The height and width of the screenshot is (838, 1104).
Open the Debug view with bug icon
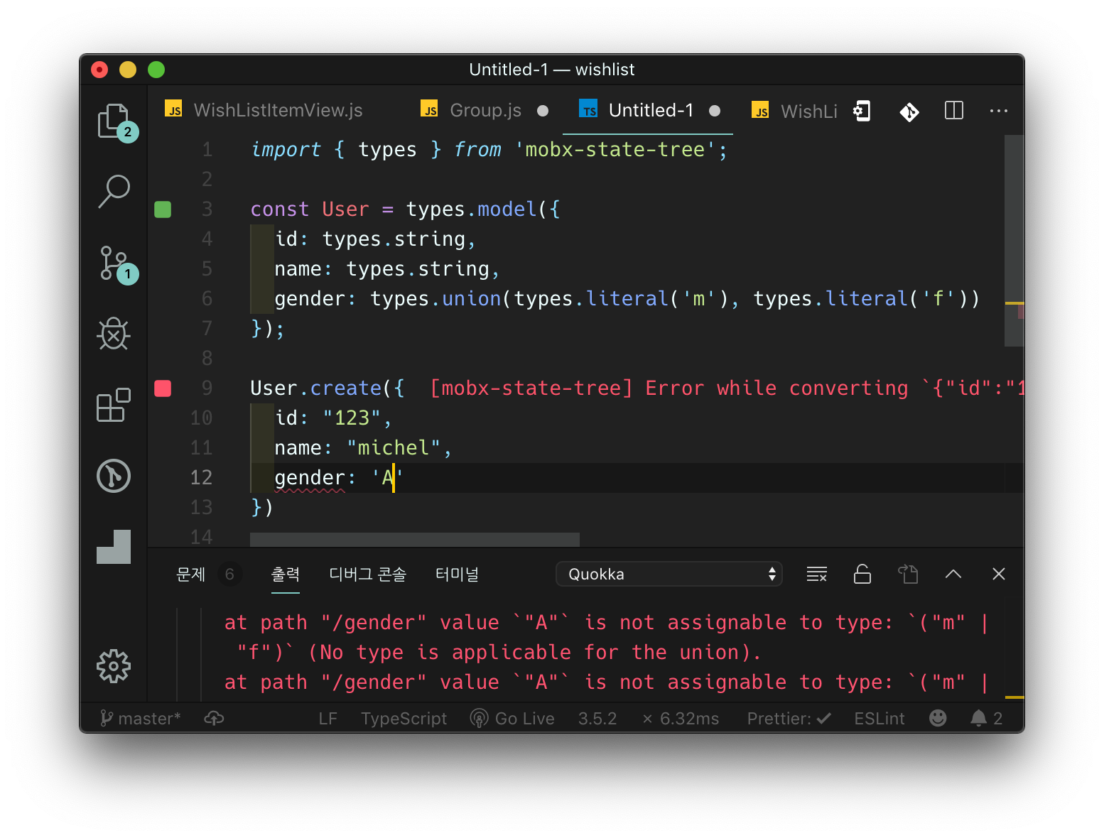click(114, 333)
